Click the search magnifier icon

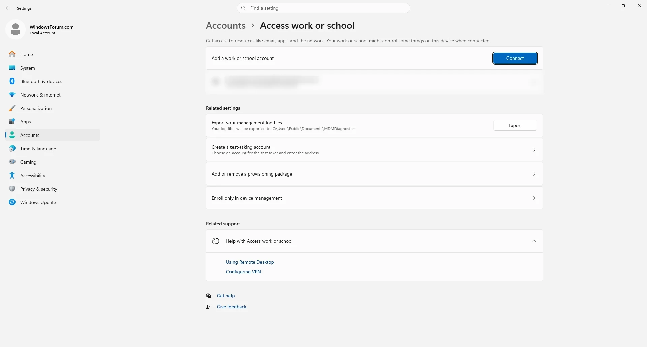(x=243, y=8)
